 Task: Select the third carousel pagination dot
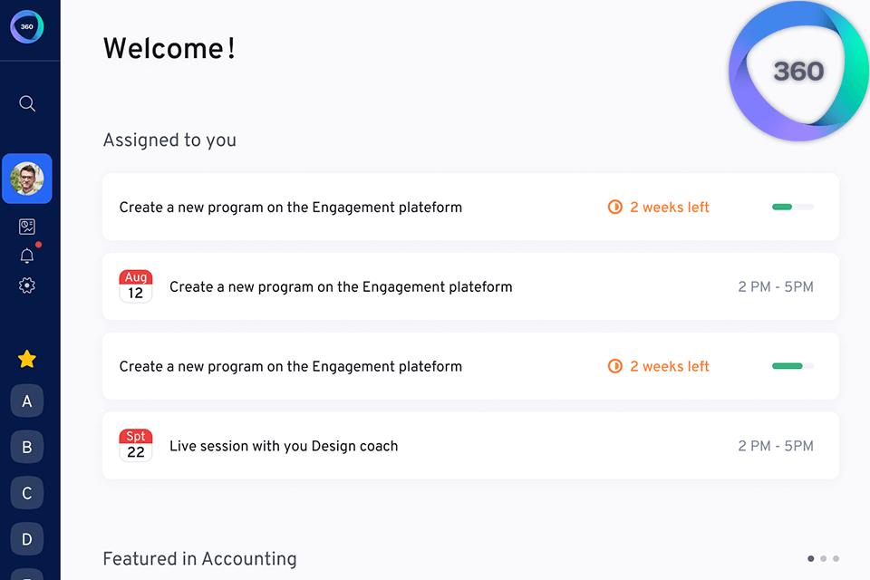[836, 558]
